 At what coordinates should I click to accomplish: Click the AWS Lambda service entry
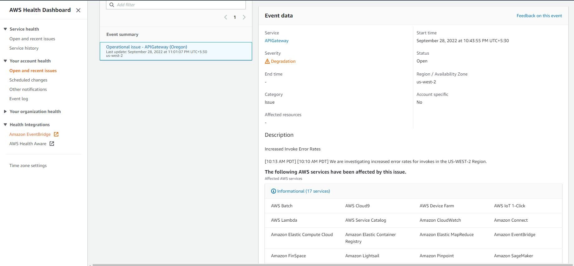(284, 220)
